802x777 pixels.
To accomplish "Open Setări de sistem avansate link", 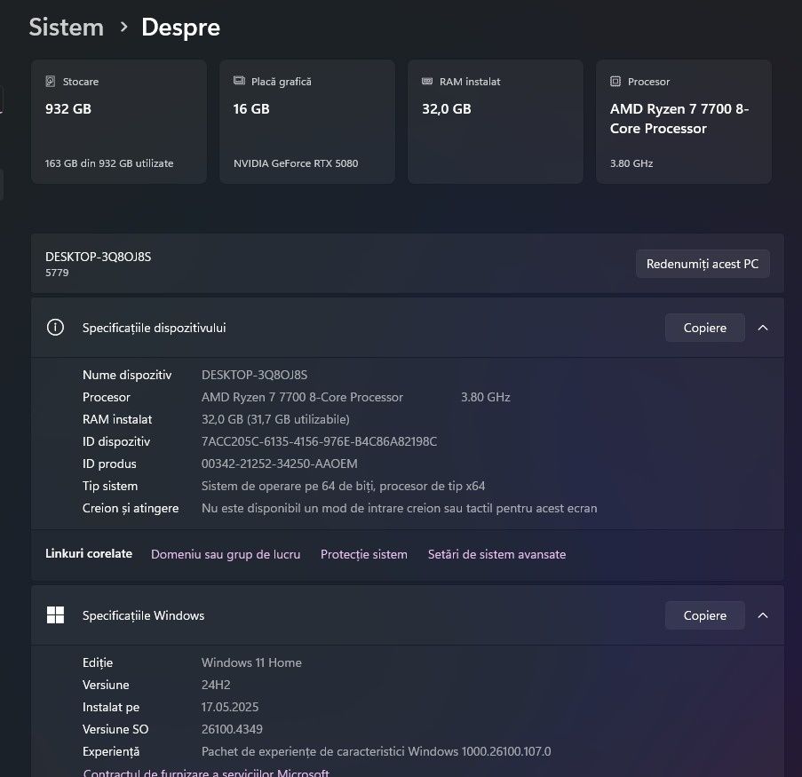I will tap(496, 554).
